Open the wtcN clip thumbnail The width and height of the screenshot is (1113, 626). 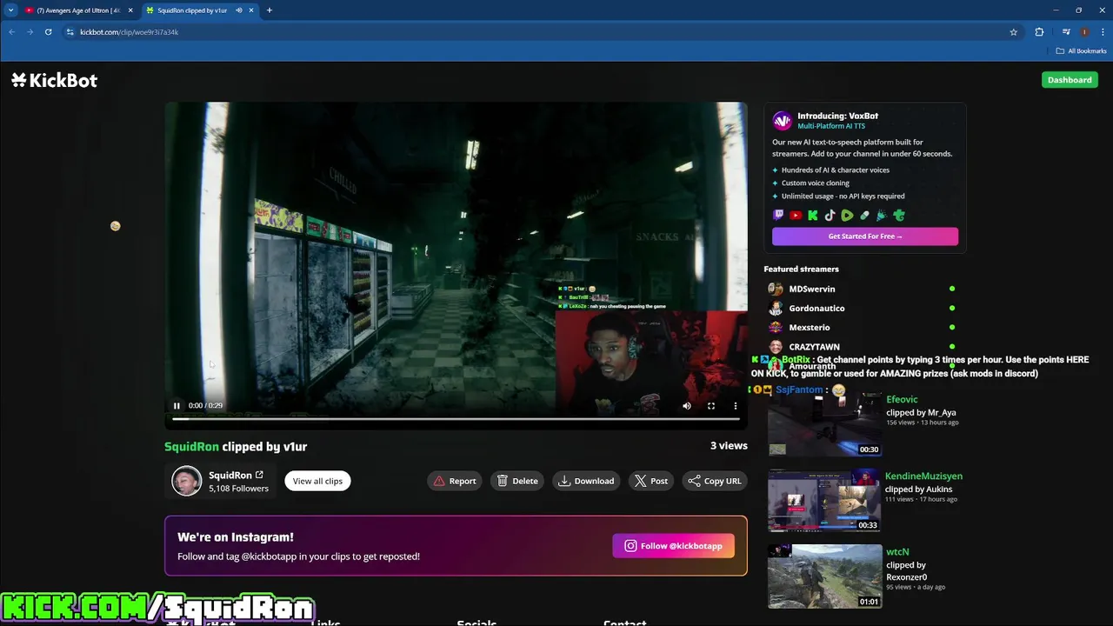pos(824,576)
